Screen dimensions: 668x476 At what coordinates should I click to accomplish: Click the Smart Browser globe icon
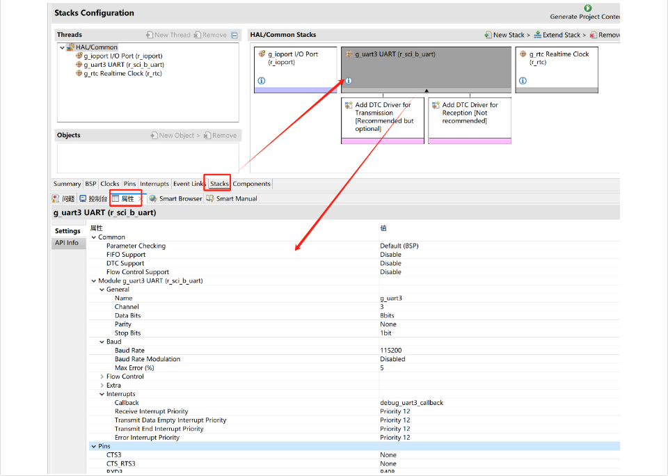pos(153,198)
